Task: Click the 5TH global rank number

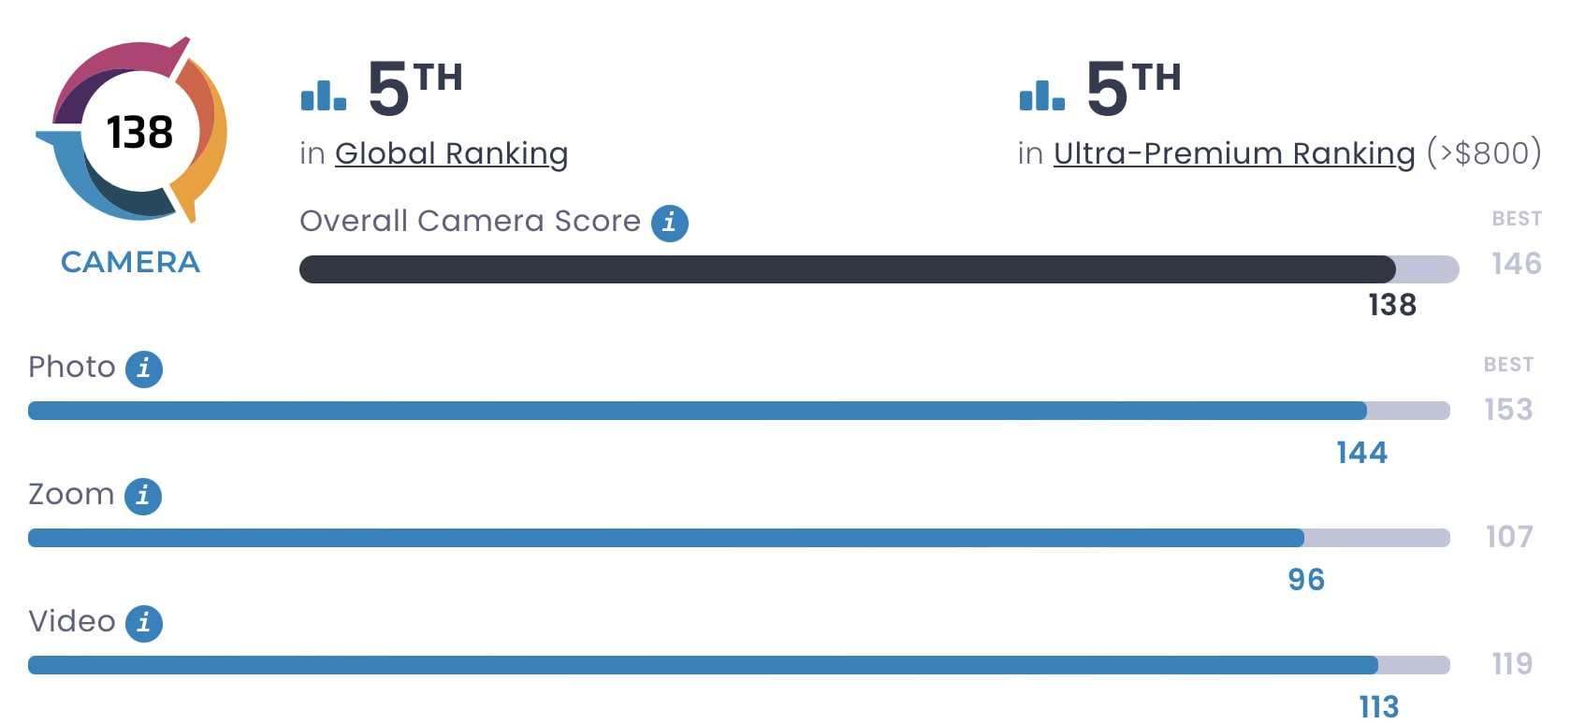Action: click(x=415, y=88)
